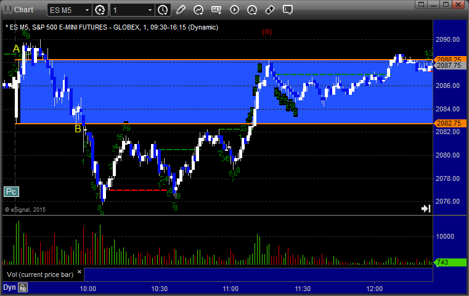Screen dimensions: 469x296
Task: Select the Vol (current price bar) tab
Action: pos(40,274)
